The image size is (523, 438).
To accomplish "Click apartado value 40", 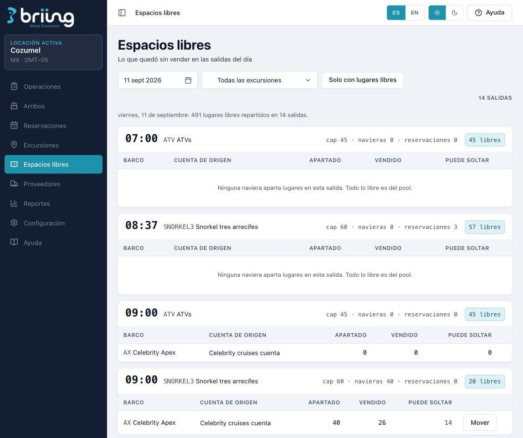I will tap(336, 423).
